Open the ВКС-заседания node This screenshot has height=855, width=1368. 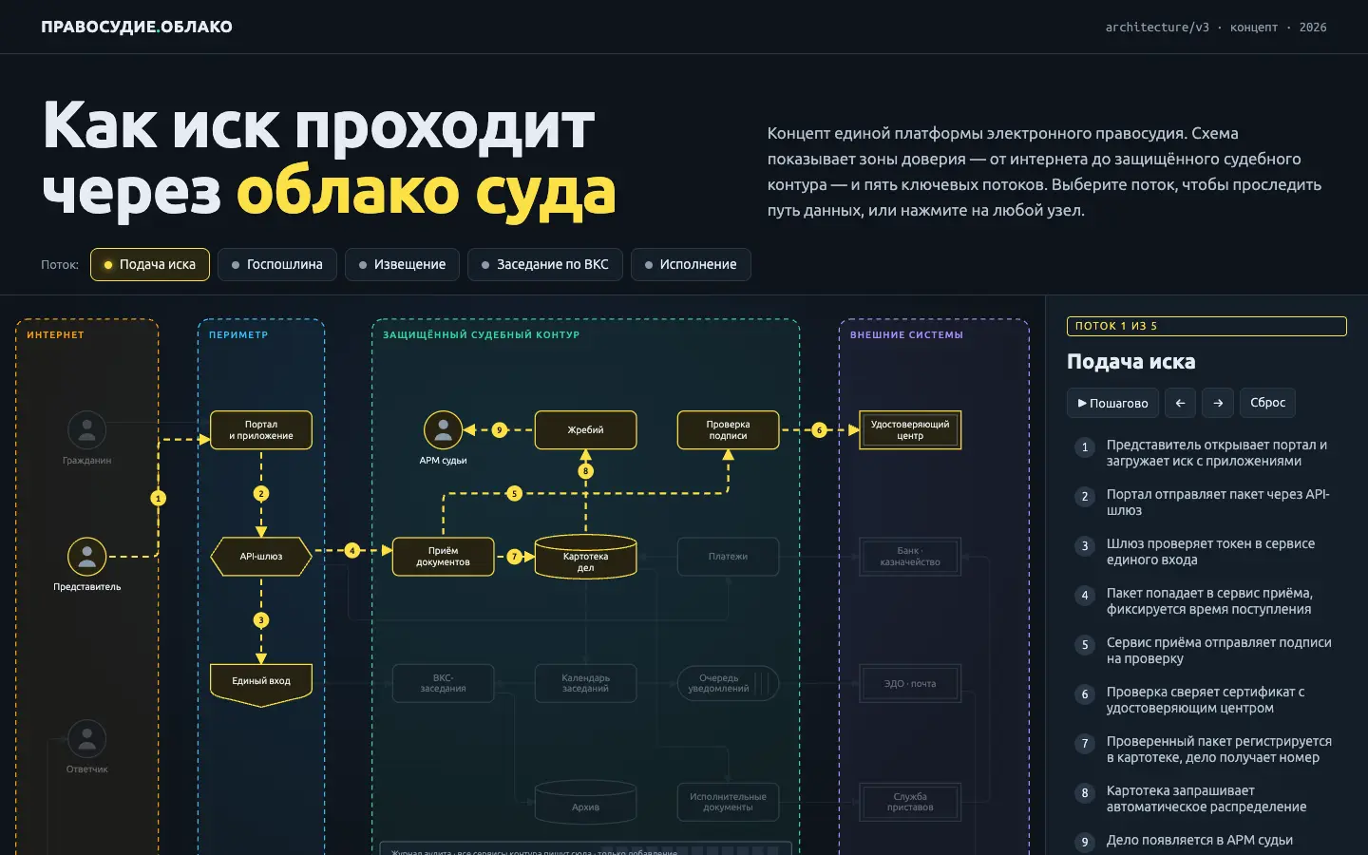click(443, 683)
